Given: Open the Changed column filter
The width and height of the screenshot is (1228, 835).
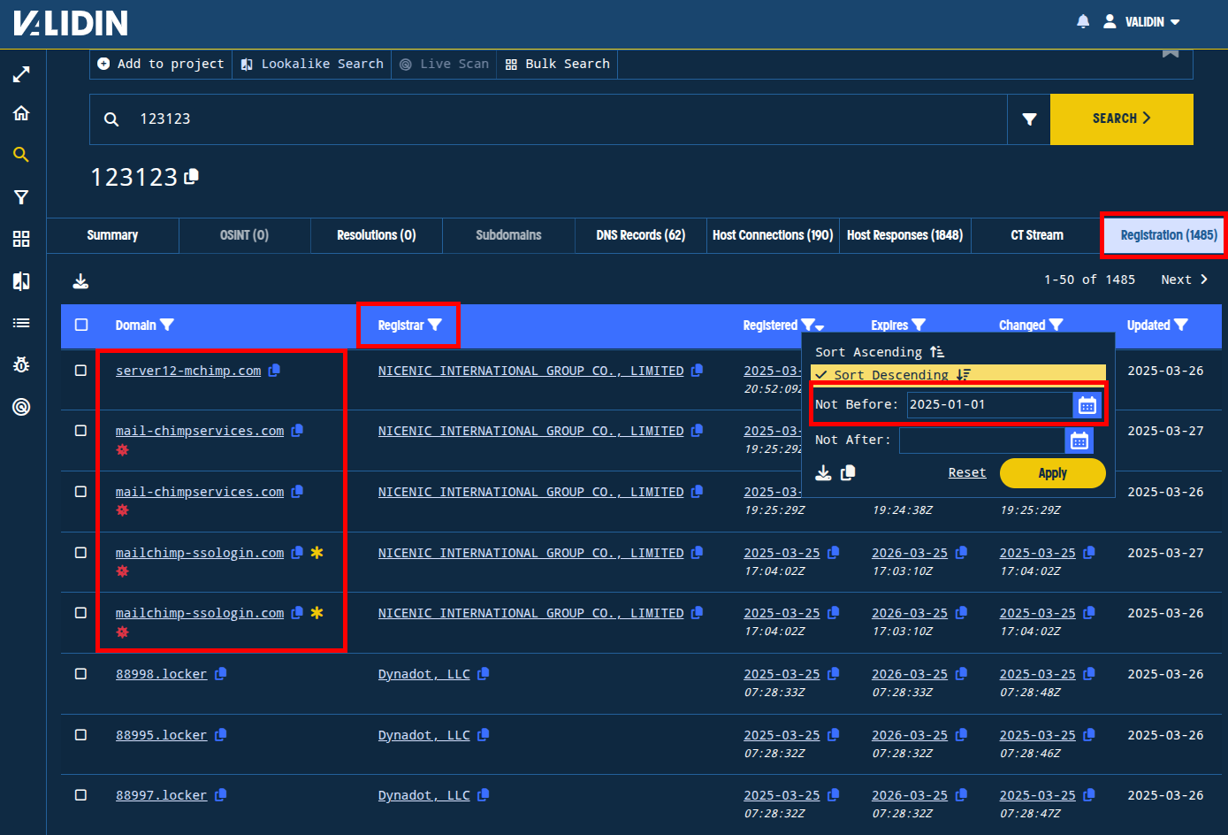Looking at the screenshot, I should tap(1056, 325).
